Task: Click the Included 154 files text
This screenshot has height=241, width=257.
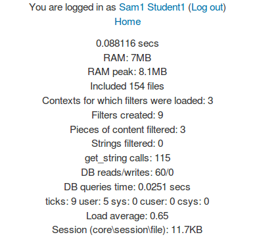Action: 127,86
